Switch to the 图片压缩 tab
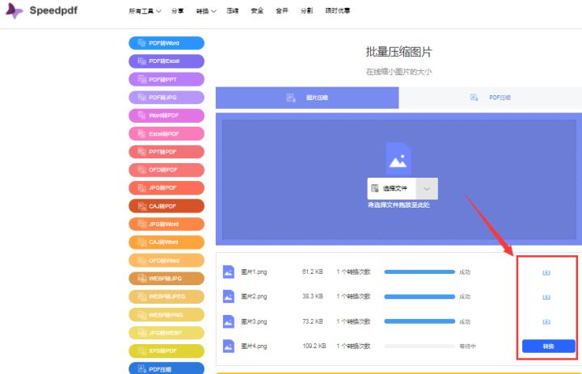 click(x=307, y=98)
